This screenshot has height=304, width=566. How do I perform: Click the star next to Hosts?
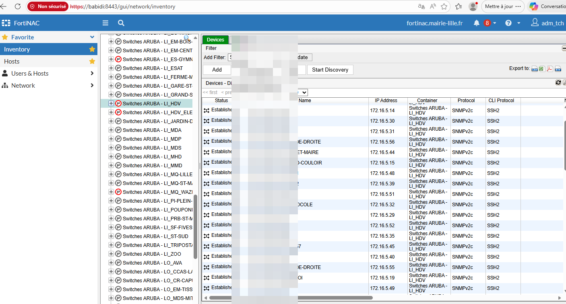[92, 62]
